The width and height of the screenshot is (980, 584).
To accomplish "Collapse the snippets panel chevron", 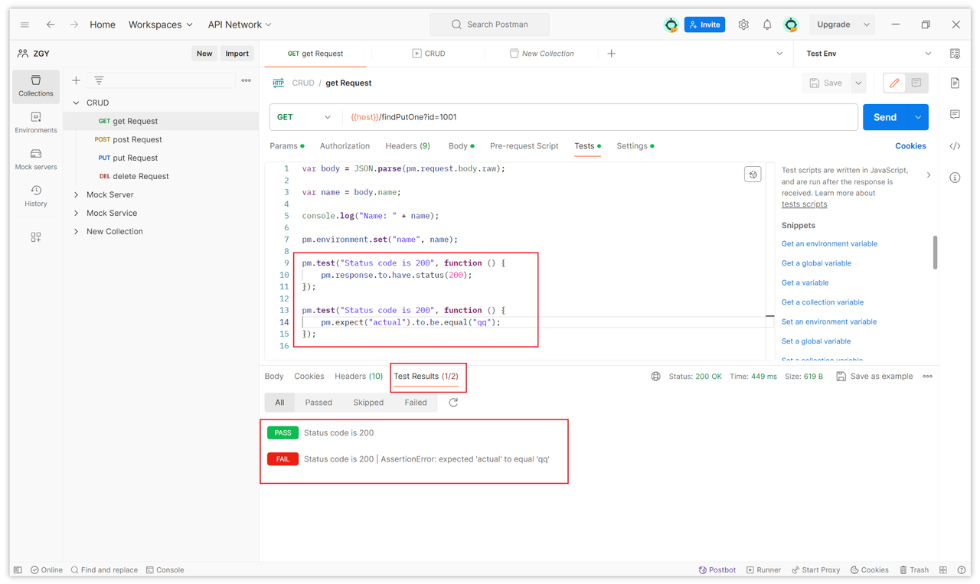I will click(x=929, y=175).
